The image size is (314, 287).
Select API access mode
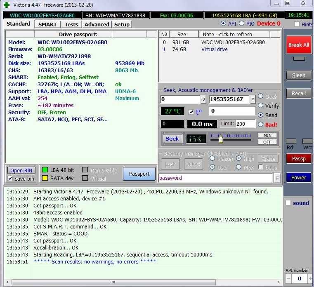click(x=223, y=24)
